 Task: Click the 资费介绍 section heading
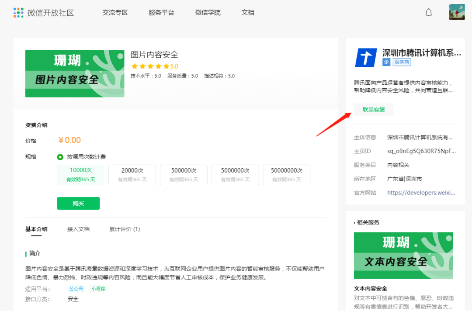coord(36,125)
